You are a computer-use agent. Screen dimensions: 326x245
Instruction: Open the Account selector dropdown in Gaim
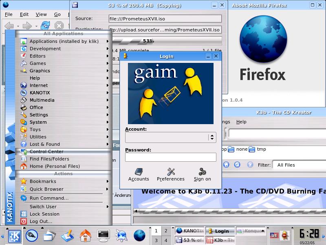coord(171,137)
